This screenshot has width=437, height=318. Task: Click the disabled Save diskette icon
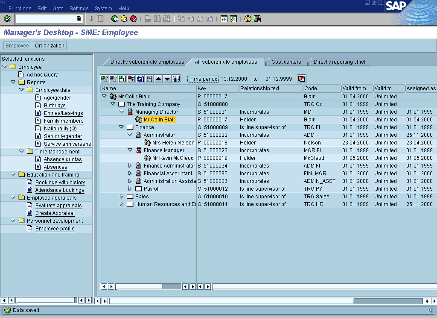click(100, 19)
